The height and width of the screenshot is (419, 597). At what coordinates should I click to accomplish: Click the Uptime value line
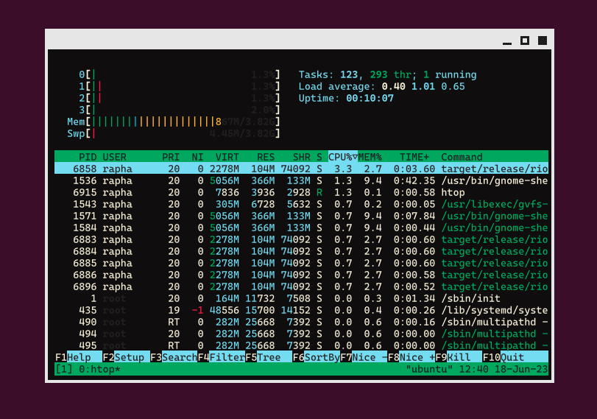[346, 98]
